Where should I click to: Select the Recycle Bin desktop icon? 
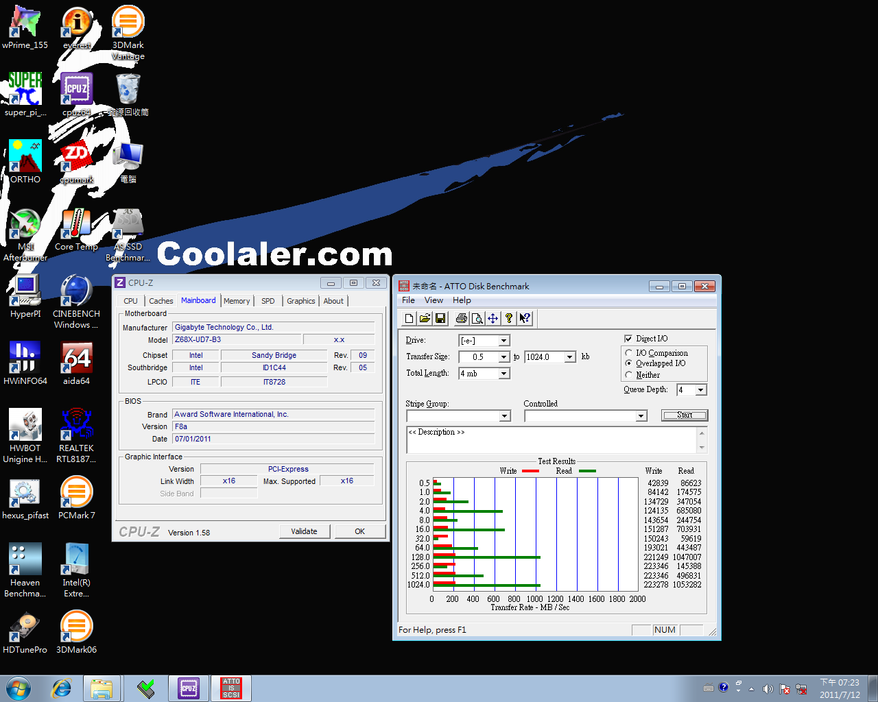pyautogui.click(x=128, y=95)
